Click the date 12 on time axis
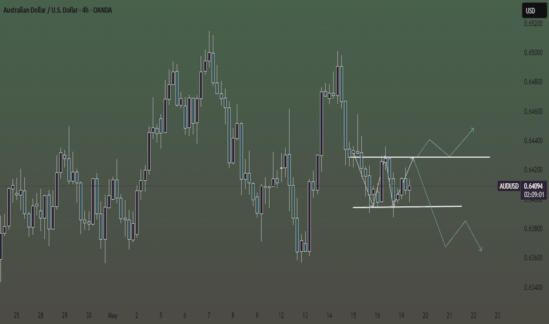This screenshot has height=324, width=549. 281,316
